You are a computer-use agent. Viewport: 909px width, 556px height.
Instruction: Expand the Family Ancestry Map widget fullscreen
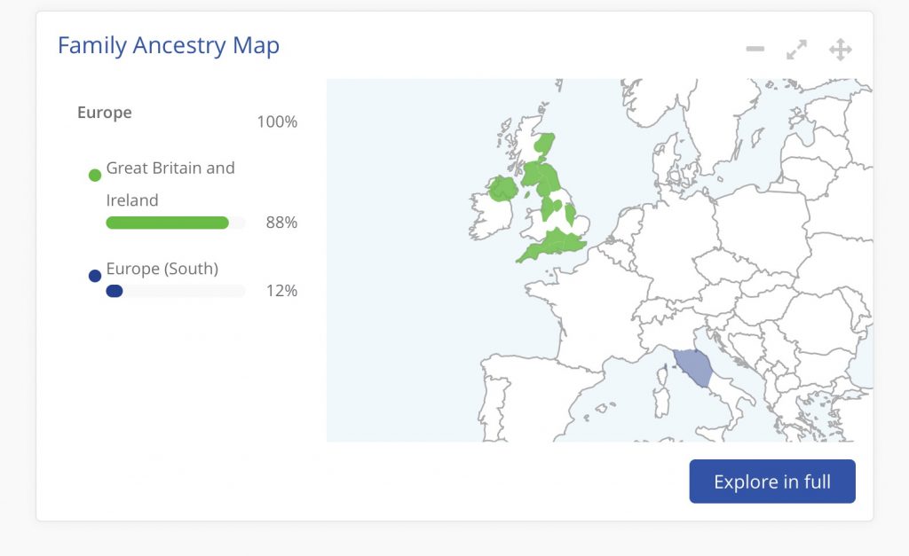(x=797, y=50)
